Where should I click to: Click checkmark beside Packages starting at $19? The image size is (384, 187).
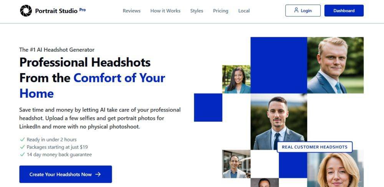(x=22, y=147)
